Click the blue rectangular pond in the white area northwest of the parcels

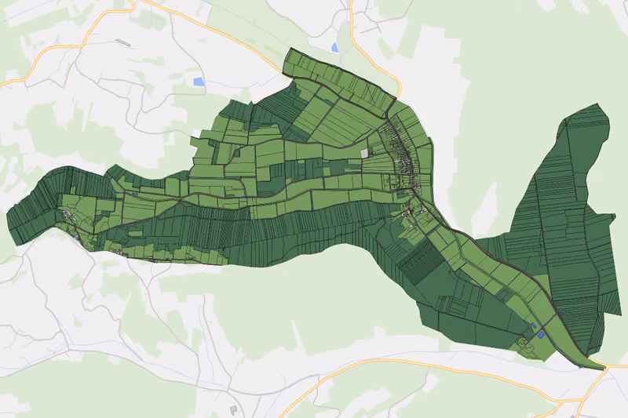coord(199,82)
